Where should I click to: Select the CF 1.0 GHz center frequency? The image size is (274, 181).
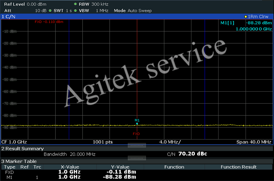(14, 142)
